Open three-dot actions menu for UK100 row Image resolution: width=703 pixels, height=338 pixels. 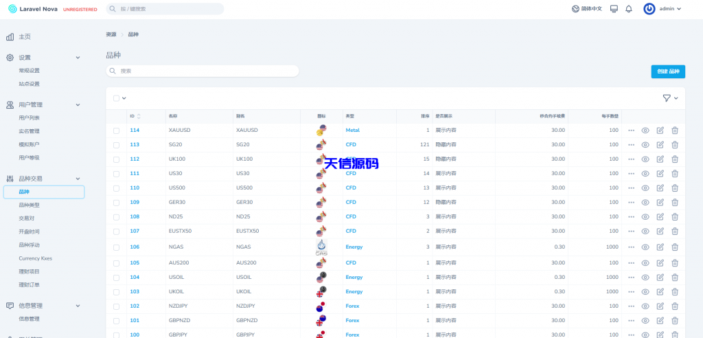tap(631, 159)
